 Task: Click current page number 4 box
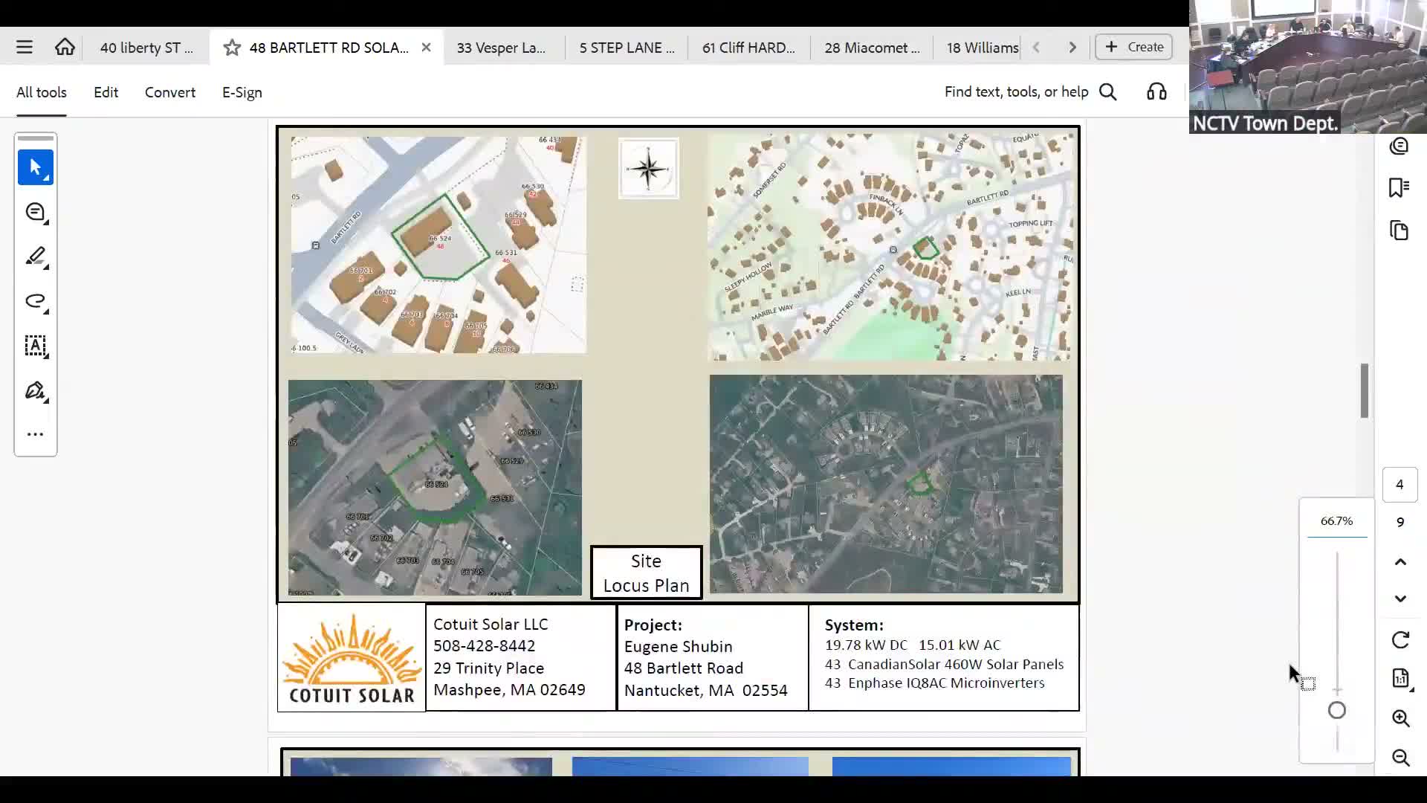tap(1400, 485)
